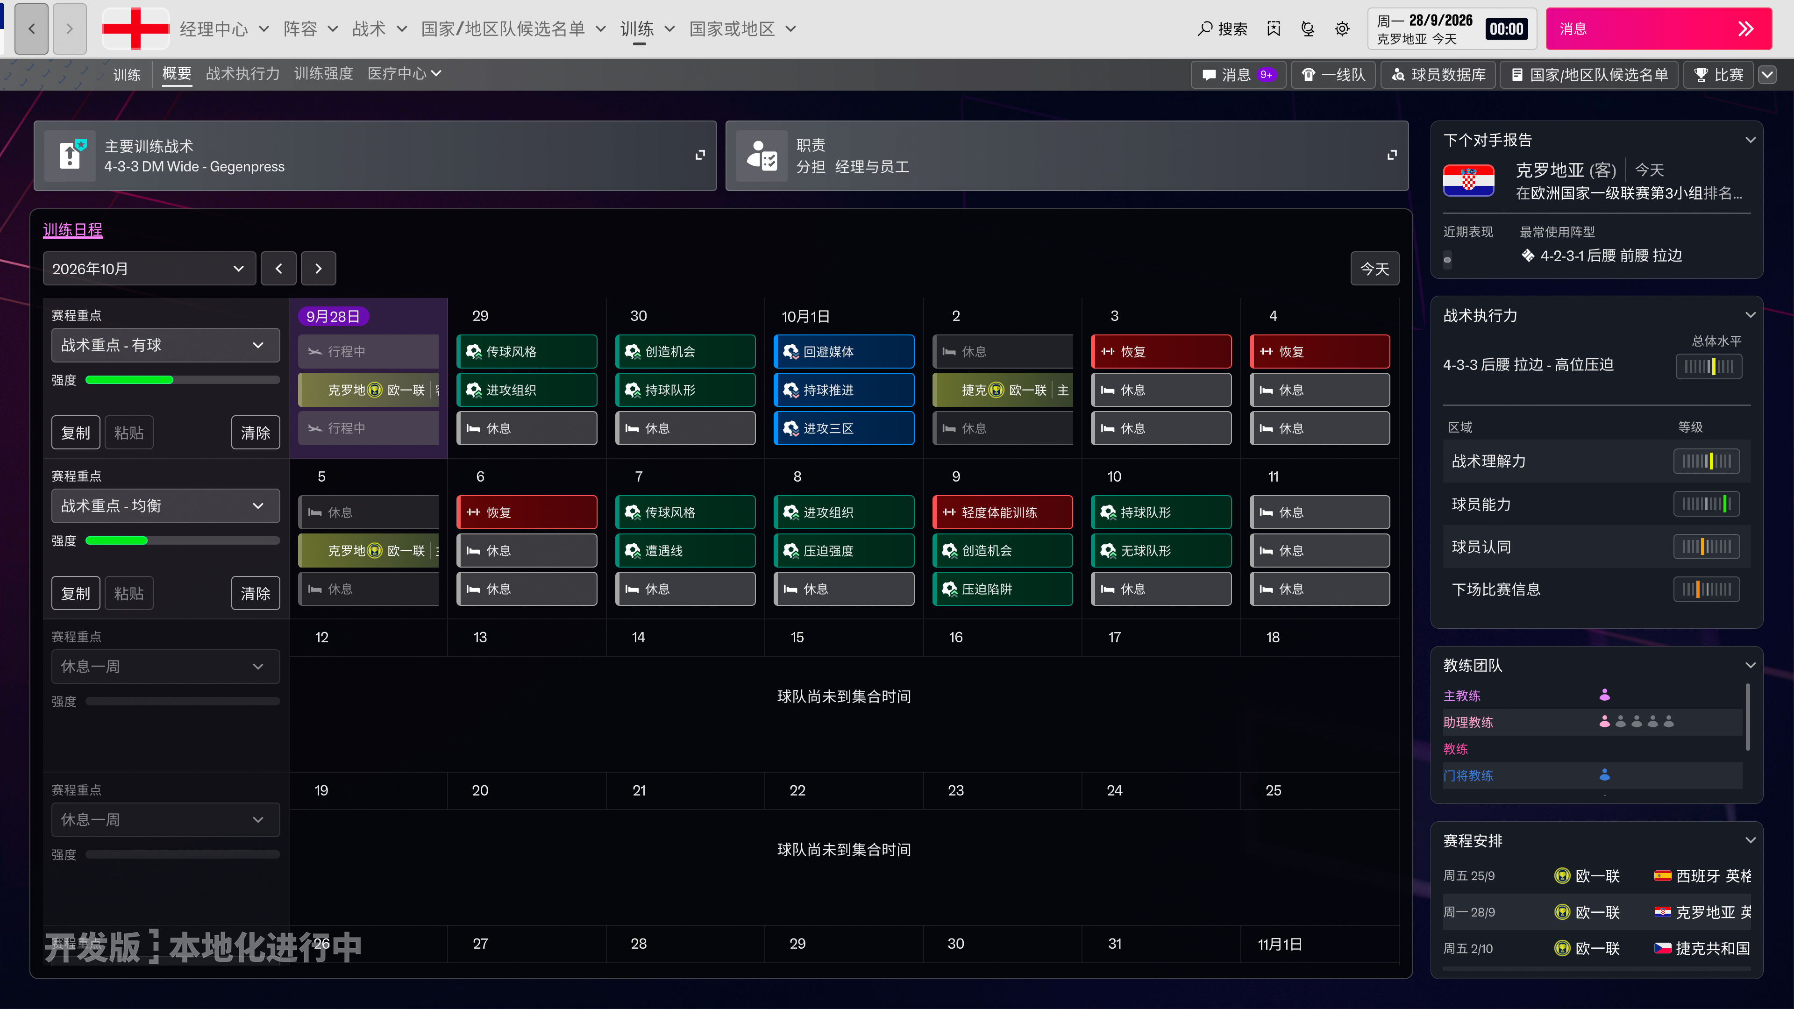The width and height of the screenshot is (1794, 1009).
Task: Collapse the 战术执行力 panel
Action: pos(1750,315)
